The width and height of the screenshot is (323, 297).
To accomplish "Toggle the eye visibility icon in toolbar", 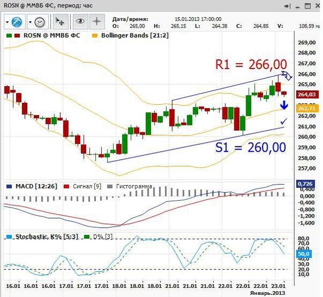I will (x=80, y=22).
